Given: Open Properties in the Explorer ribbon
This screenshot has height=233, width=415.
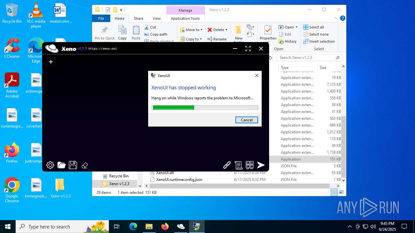Looking at the screenshot, I should (x=268, y=33).
